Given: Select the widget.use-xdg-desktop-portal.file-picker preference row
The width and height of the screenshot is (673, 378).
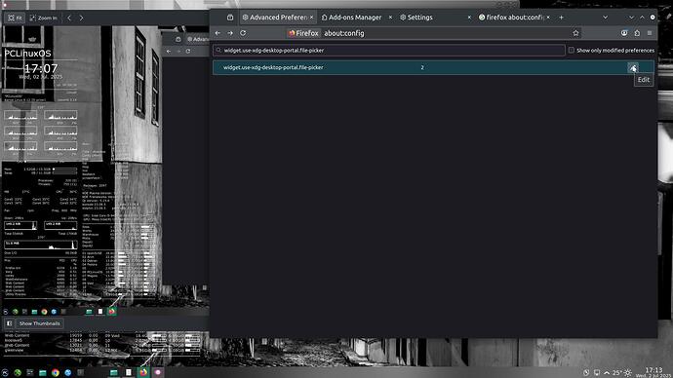Looking at the screenshot, I should 433,67.
